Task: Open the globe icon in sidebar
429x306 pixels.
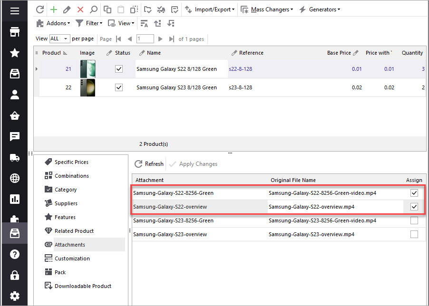Action: (x=14, y=178)
